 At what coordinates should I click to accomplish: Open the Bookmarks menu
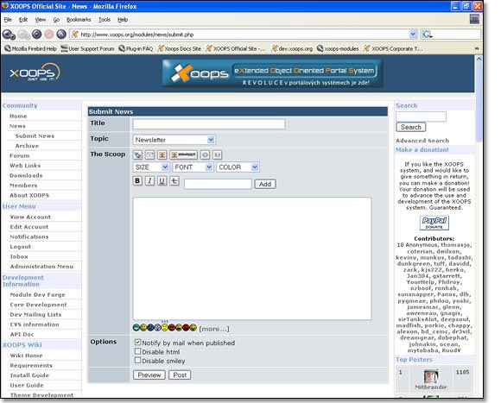79,20
